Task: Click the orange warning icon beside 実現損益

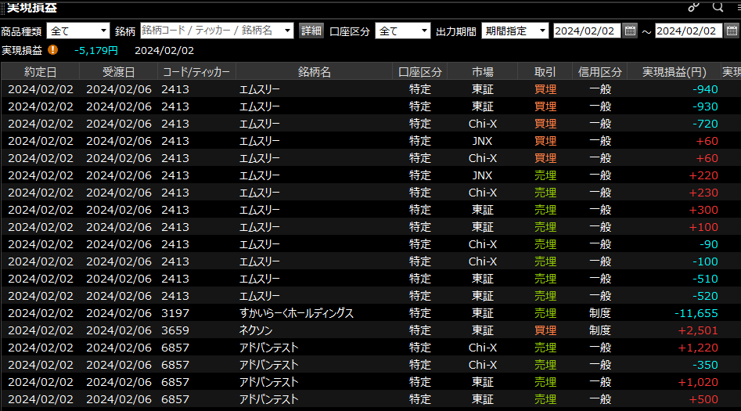Action: click(53, 50)
